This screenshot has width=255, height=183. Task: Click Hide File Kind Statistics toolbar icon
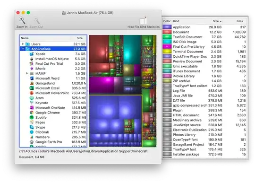(143, 21)
